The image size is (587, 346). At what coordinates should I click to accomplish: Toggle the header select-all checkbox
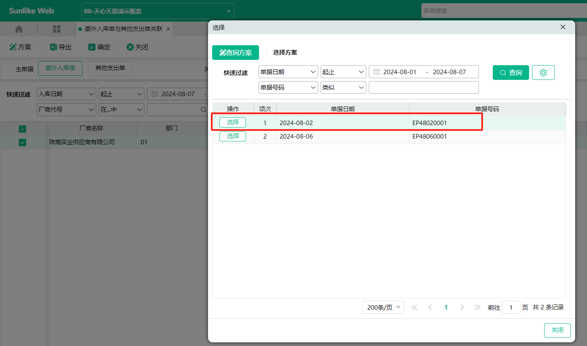pyautogui.click(x=22, y=129)
